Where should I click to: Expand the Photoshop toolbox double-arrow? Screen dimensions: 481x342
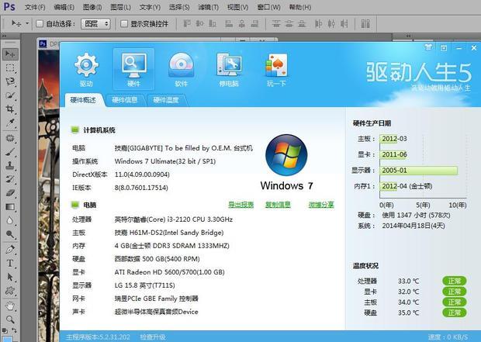point(5,36)
